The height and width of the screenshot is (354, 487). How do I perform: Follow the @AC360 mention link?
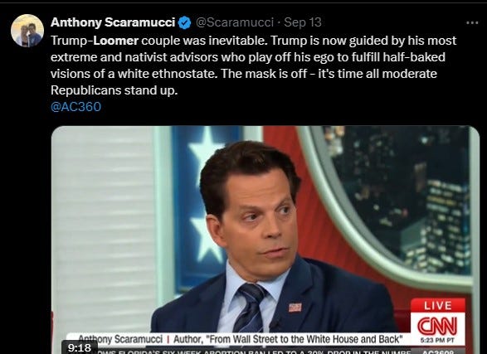pyautogui.click(x=75, y=107)
